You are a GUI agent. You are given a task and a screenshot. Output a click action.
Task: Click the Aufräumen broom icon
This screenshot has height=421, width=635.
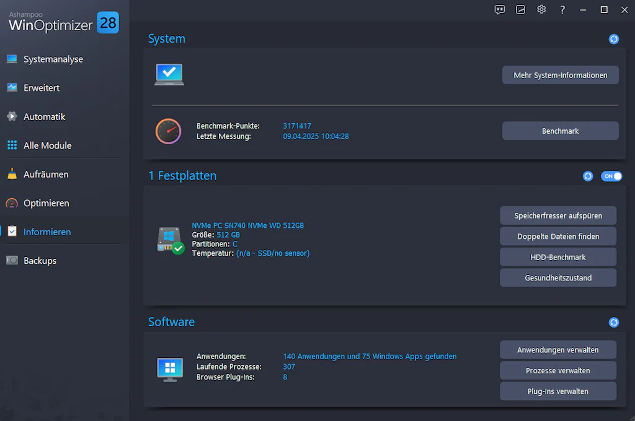(x=12, y=173)
